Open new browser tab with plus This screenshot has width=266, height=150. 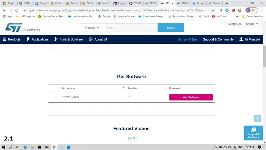click(227, 3)
